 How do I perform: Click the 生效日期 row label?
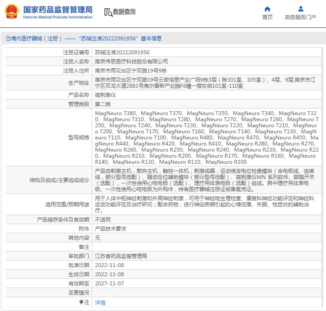79,275
